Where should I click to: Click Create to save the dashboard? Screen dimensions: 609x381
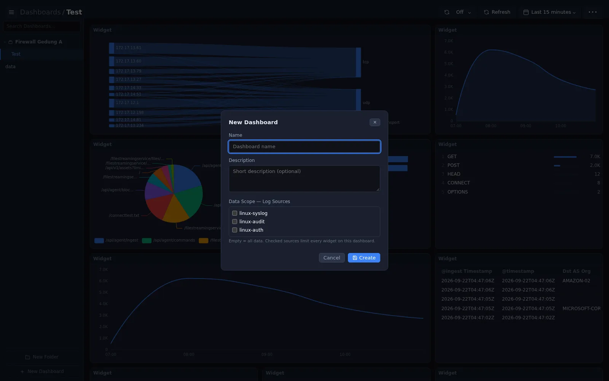[364, 258]
